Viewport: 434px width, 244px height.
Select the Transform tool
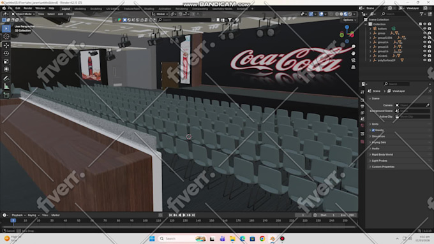pyautogui.click(x=6, y=69)
